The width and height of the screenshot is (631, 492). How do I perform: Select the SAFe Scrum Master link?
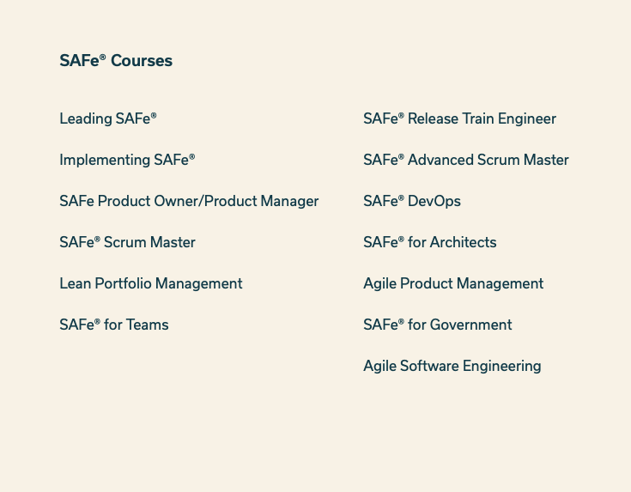(x=127, y=242)
